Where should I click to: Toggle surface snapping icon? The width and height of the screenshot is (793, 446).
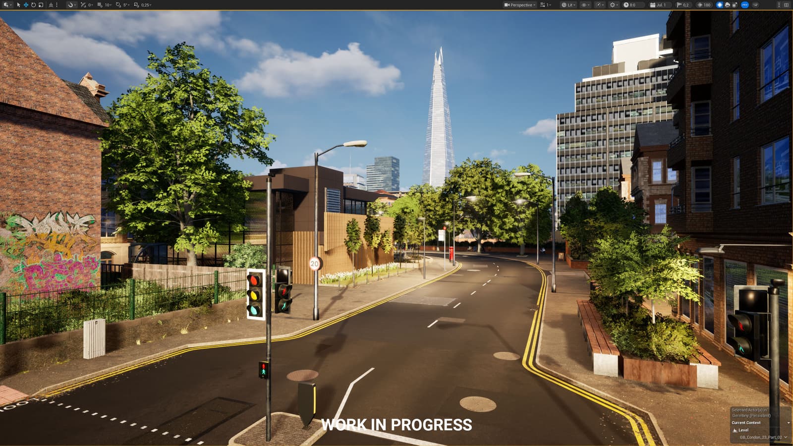[x=83, y=5]
